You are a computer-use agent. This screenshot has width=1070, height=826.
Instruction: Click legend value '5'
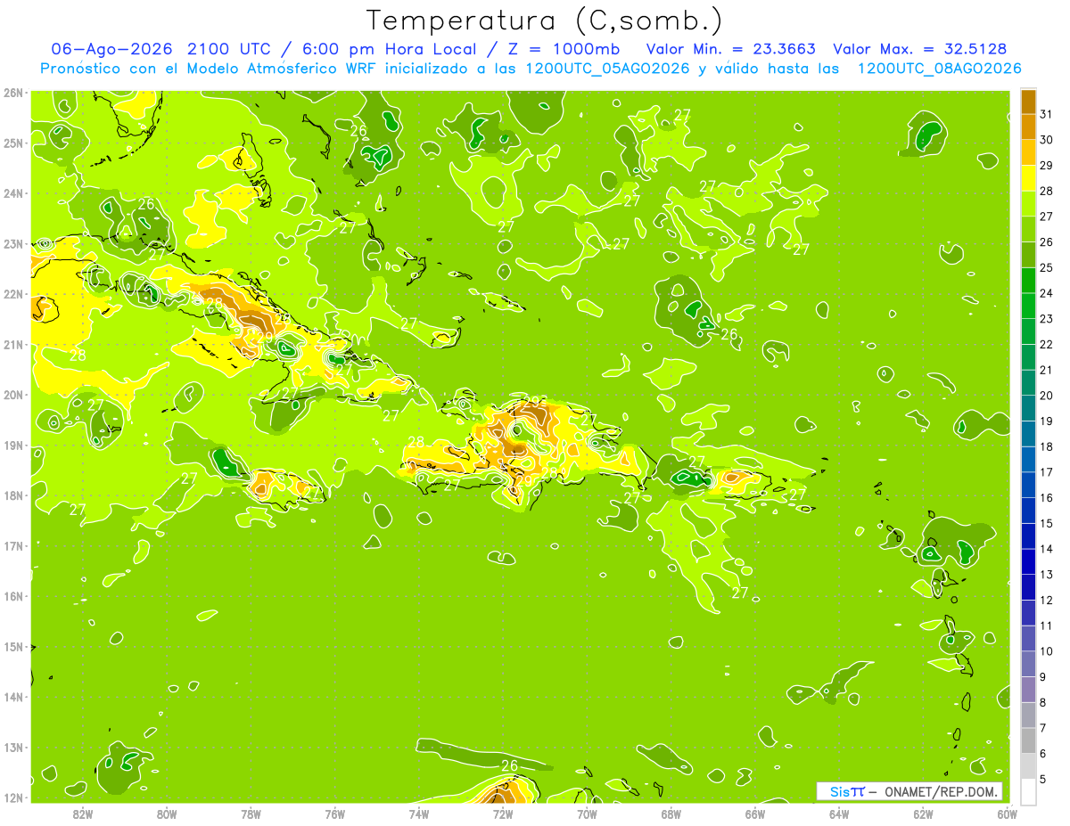[x=1043, y=779]
